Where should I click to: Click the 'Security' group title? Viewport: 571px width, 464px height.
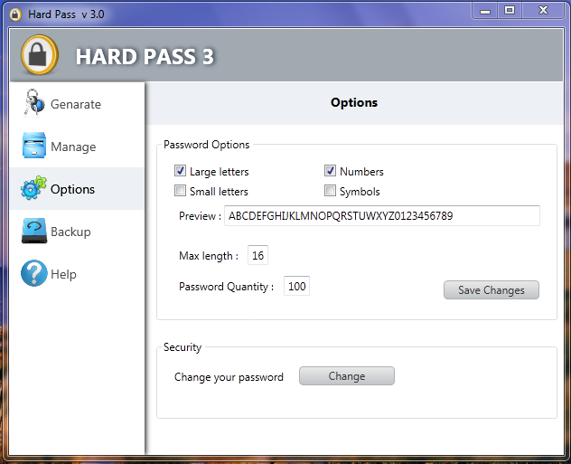183,347
